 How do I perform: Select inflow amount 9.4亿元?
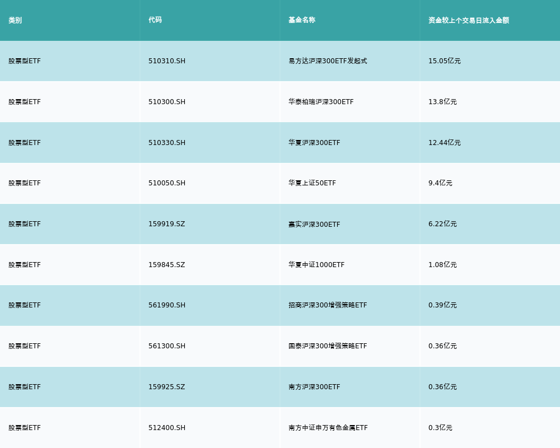coord(440,183)
